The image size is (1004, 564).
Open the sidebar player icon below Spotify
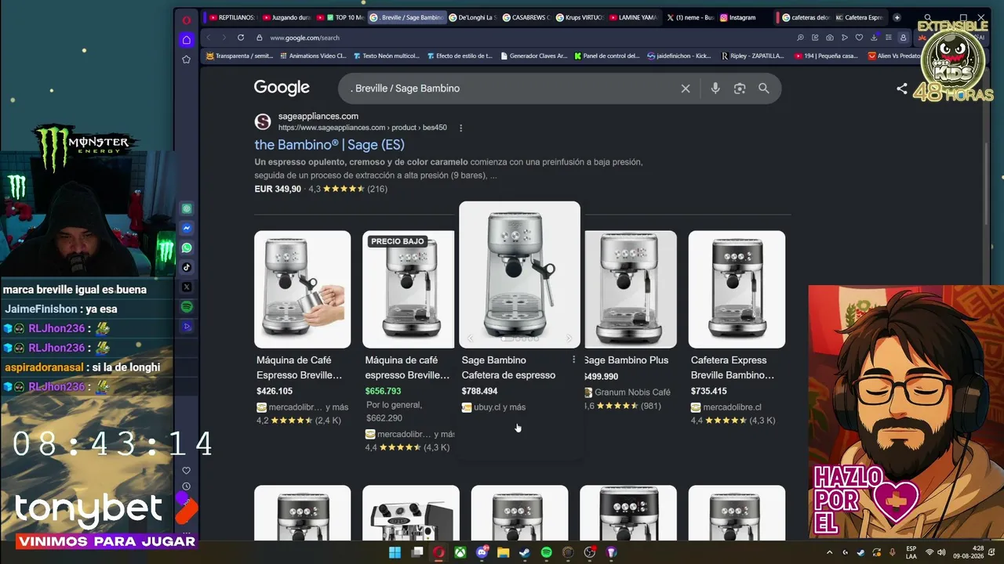[187, 327]
